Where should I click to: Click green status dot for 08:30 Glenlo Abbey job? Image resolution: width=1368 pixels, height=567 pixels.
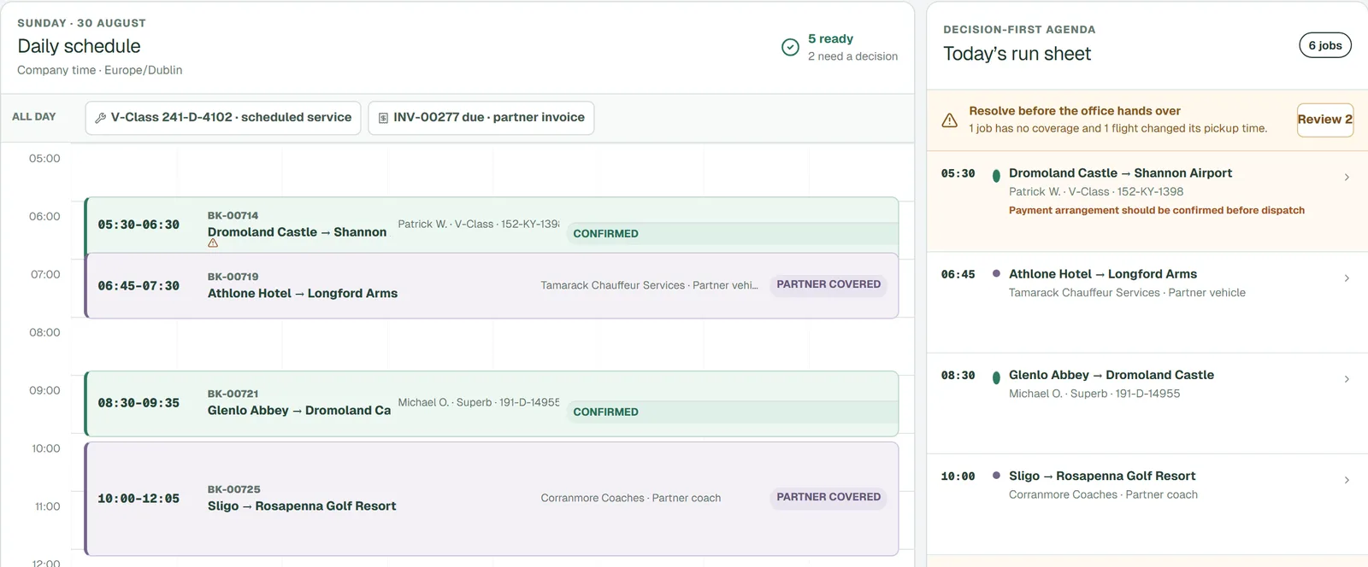tap(996, 377)
